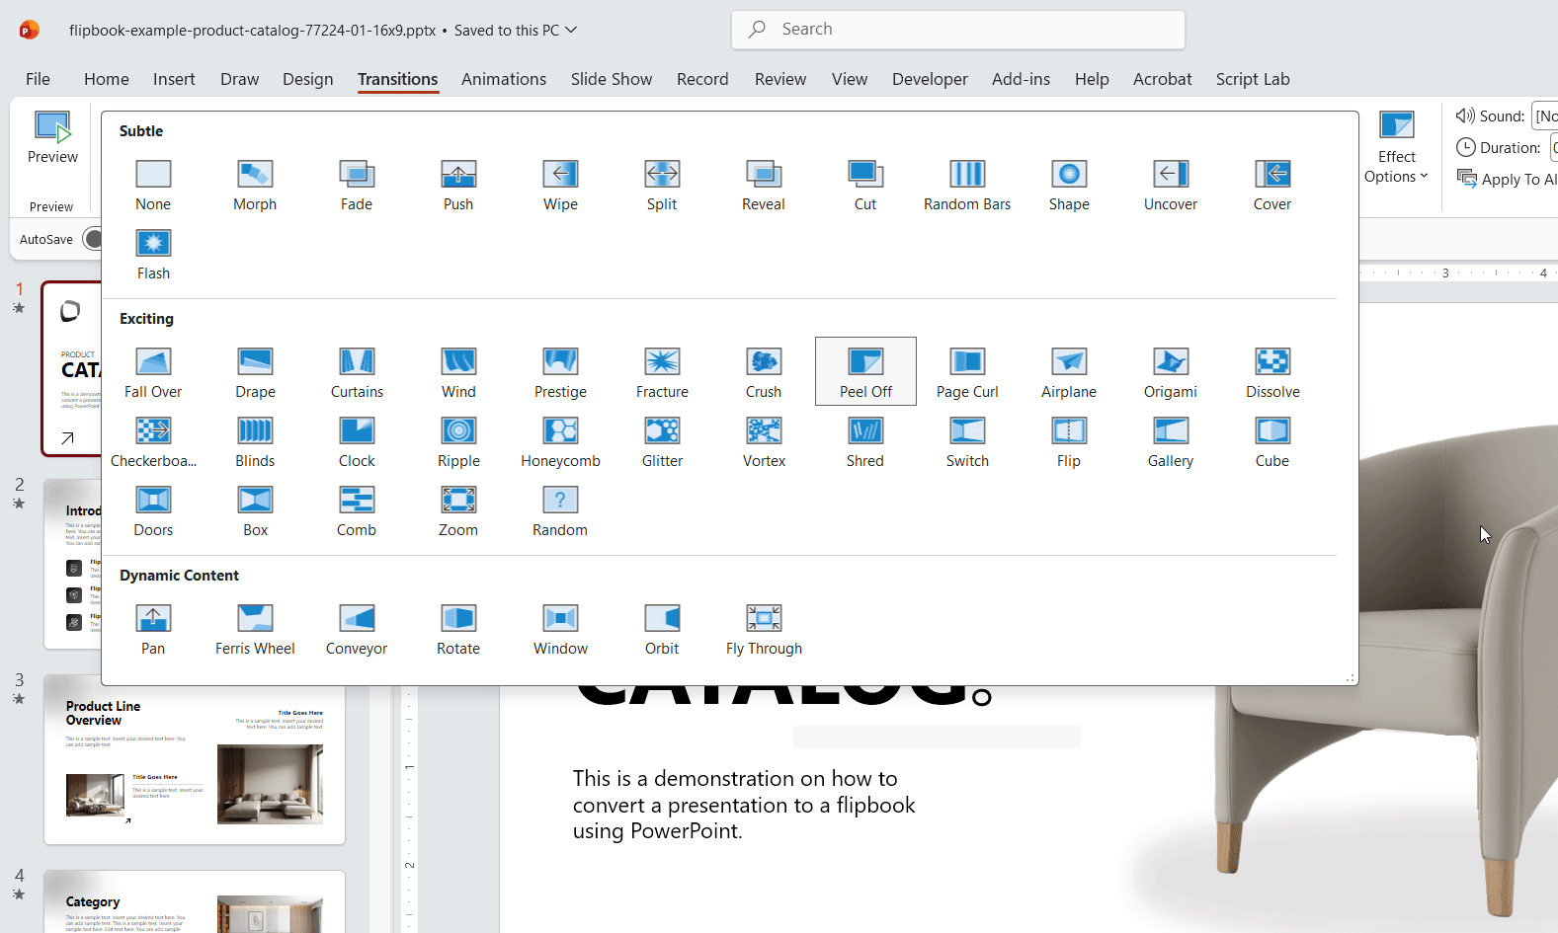Choose the Fly Through transition
Image resolution: width=1558 pixels, height=933 pixels.
764,629
